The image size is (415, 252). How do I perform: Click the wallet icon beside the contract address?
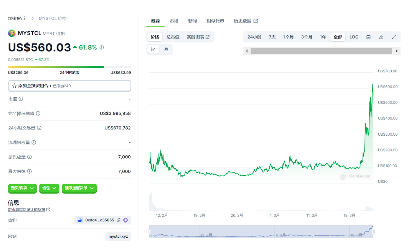pos(126,220)
